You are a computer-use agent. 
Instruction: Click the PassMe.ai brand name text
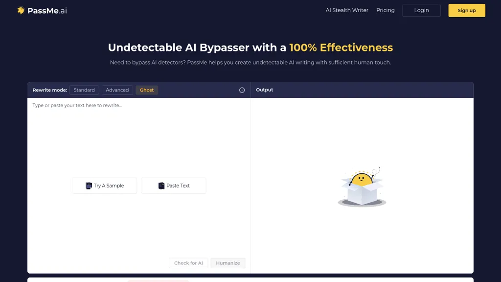tap(47, 10)
